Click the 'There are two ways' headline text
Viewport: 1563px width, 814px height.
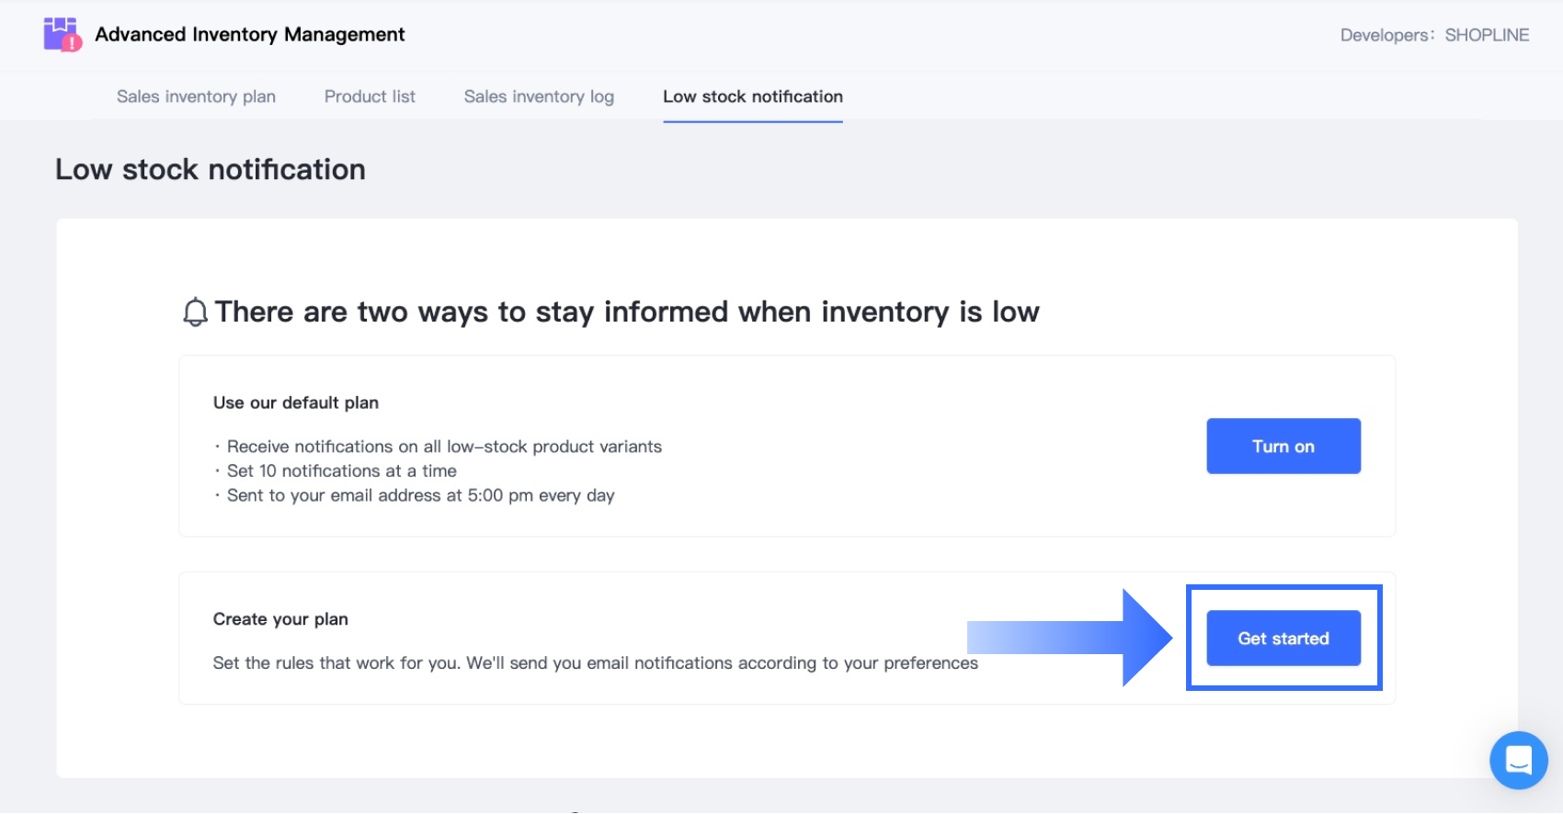627,312
